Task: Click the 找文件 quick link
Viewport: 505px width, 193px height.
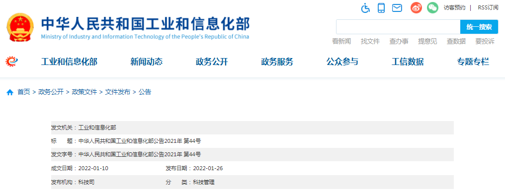Action: [x=370, y=41]
